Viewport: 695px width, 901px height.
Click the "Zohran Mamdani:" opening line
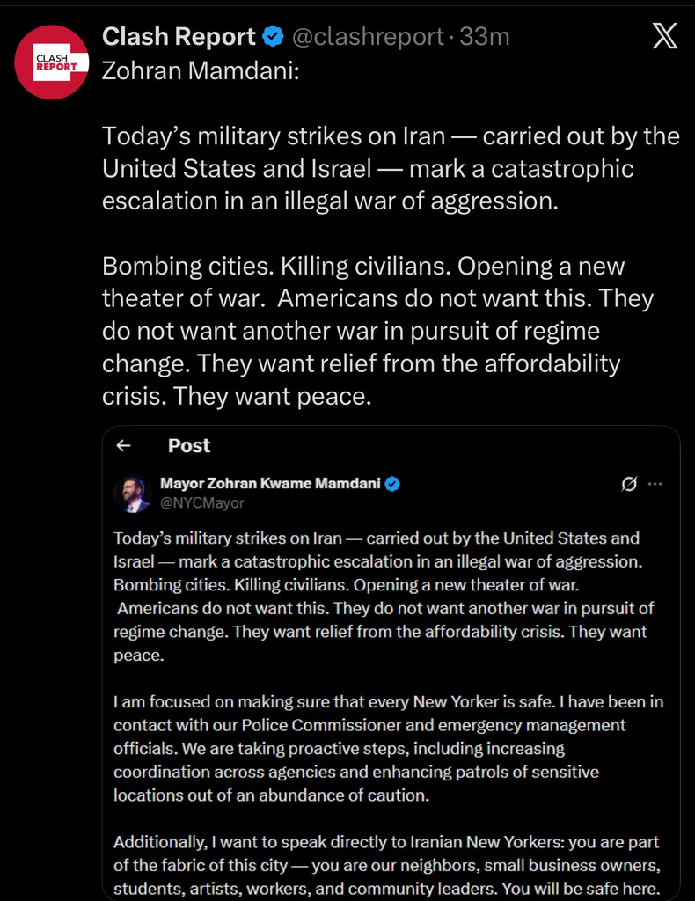pyautogui.click(x=201, y=70)
